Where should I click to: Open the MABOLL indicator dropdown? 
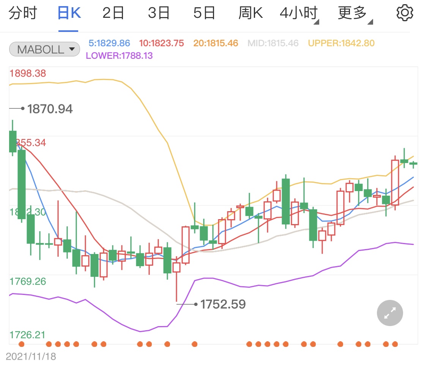click(x=44, y=49)
